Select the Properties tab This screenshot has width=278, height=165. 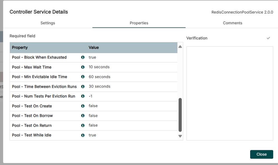(139, 23)
